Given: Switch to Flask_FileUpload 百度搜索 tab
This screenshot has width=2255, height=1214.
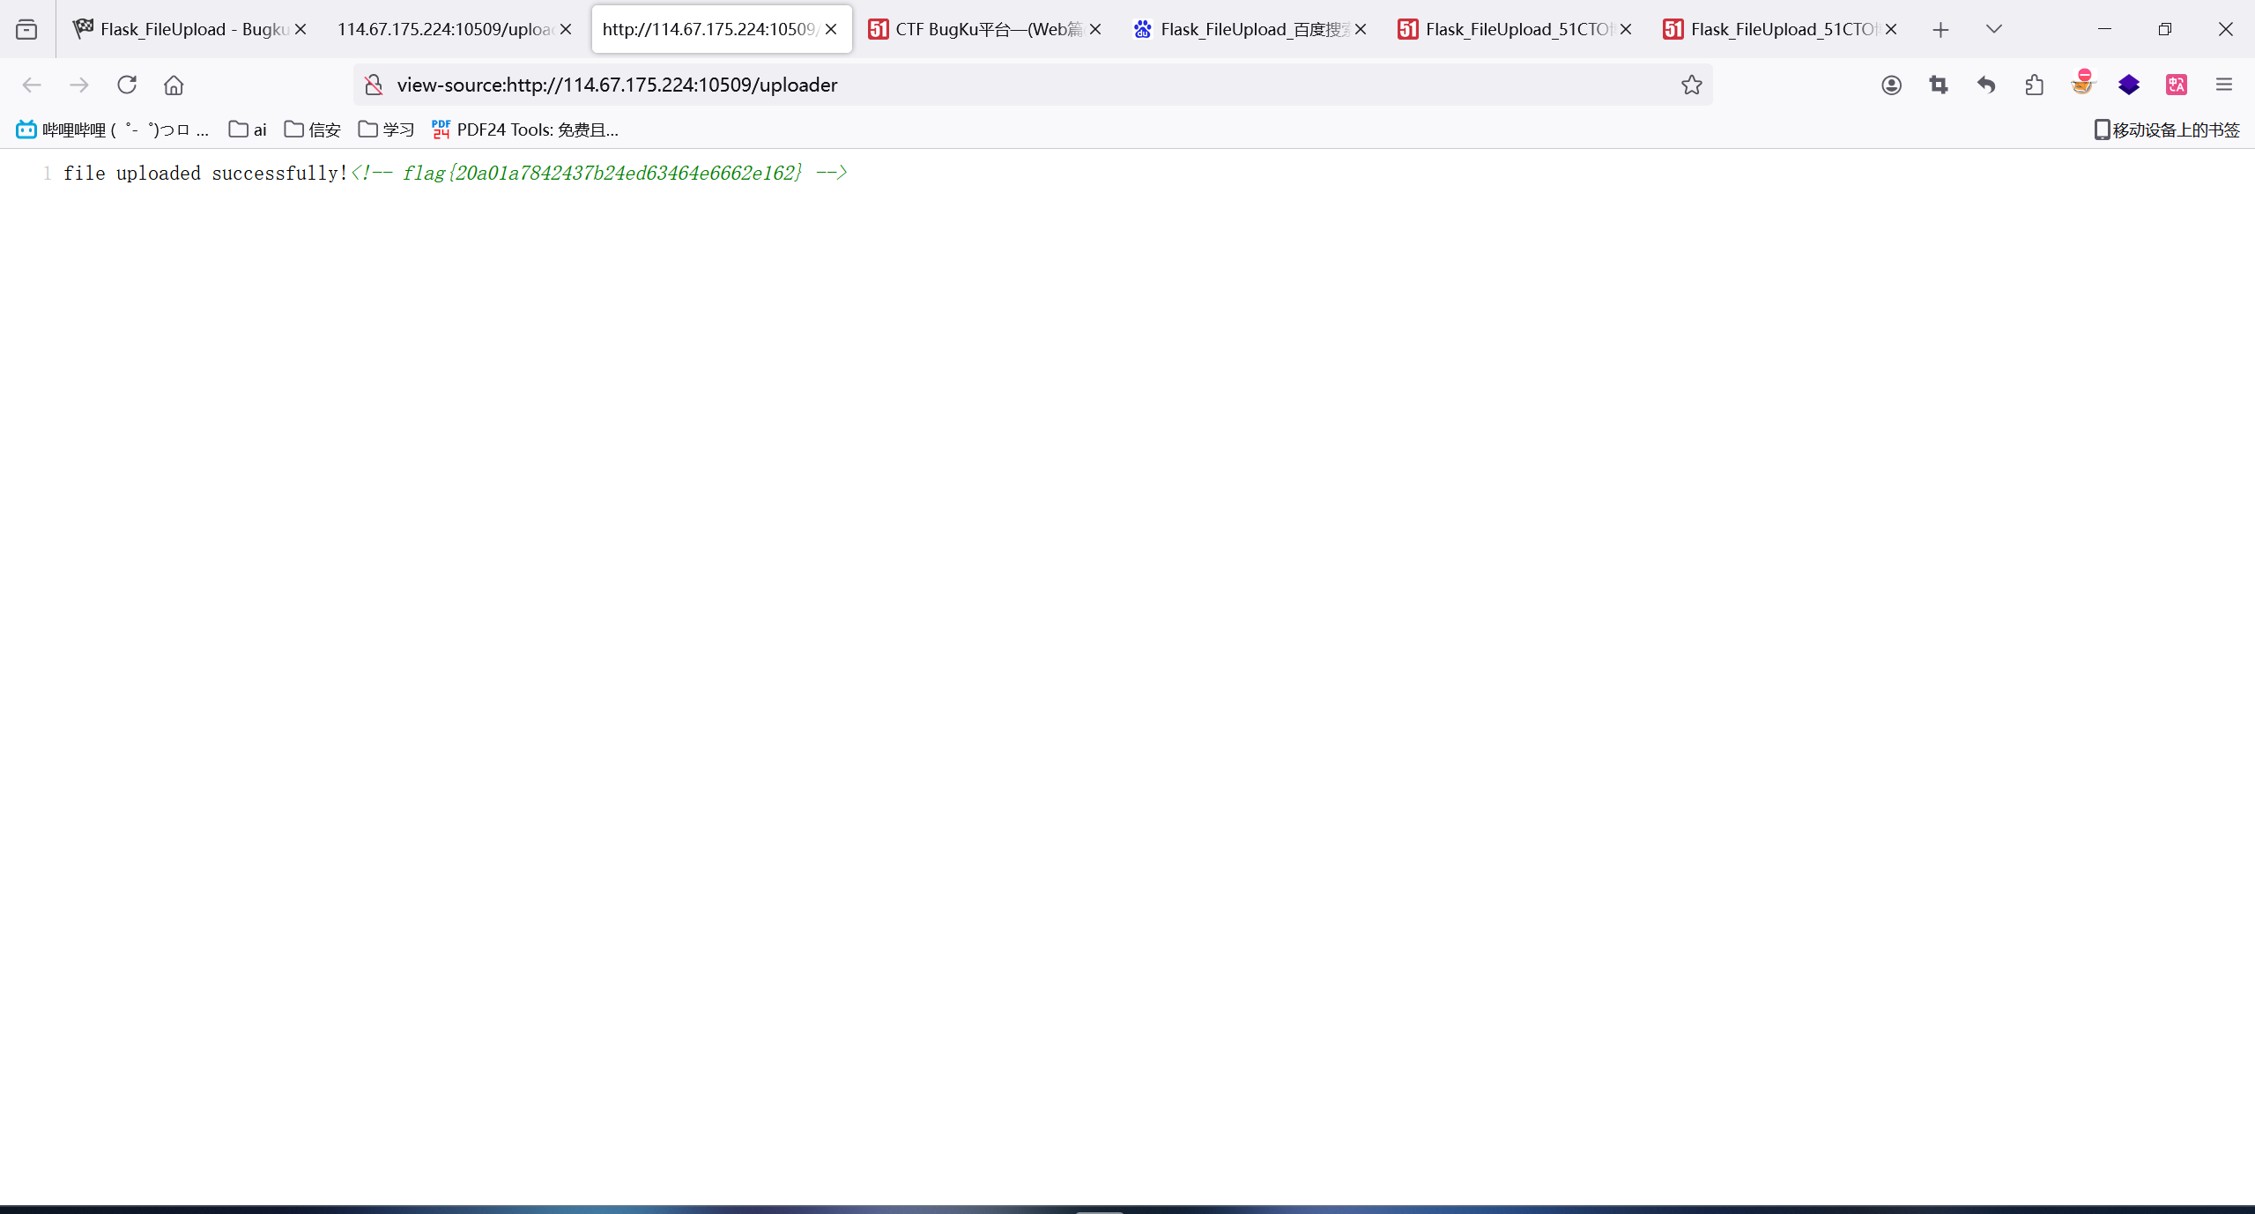Looking at the screenshot, I should coord(1250,29).
